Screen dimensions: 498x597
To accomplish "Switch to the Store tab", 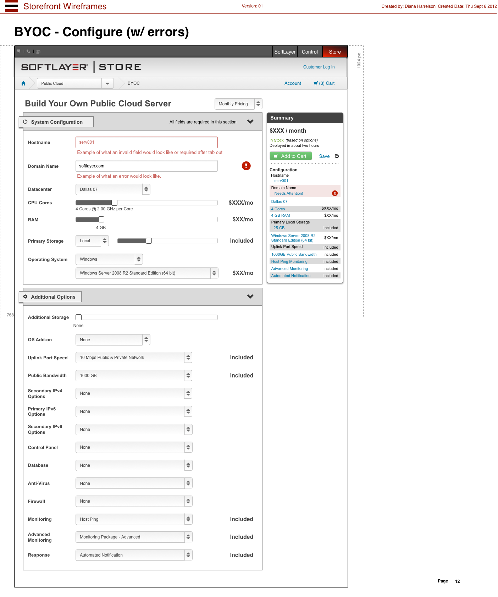I will tap(335, 52).
